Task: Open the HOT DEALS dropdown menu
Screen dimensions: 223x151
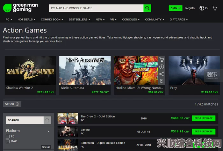Action: [x=26, y=19]
